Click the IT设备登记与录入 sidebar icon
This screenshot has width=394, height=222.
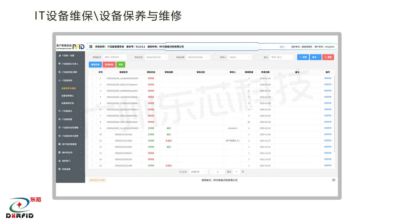point(59,64)
